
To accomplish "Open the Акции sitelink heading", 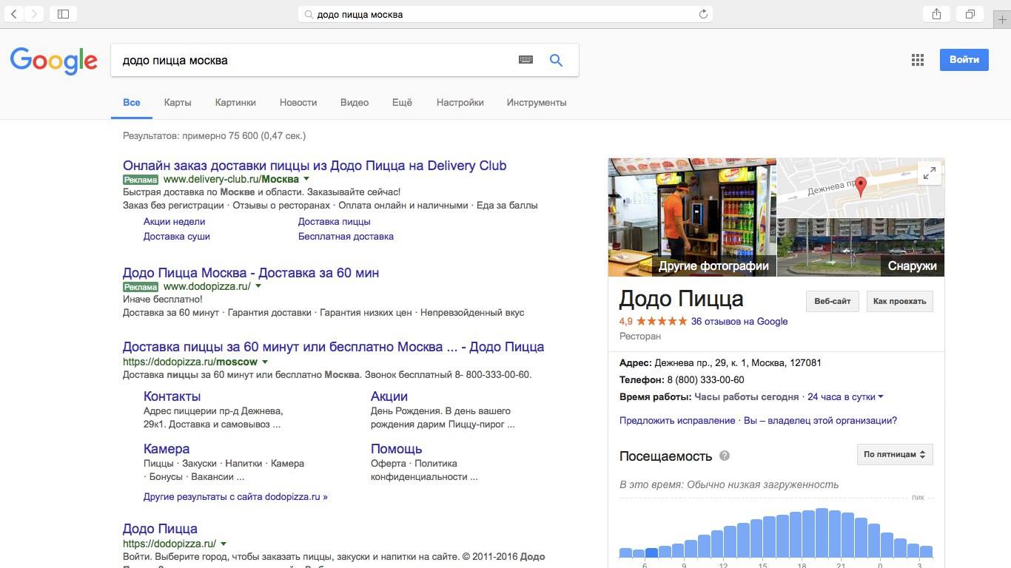I will 389,396.
